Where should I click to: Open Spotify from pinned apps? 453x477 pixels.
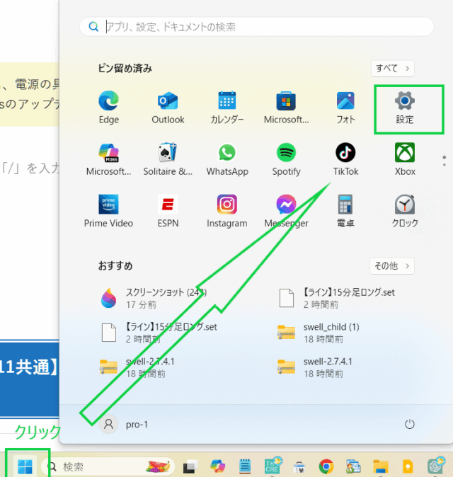286,159
